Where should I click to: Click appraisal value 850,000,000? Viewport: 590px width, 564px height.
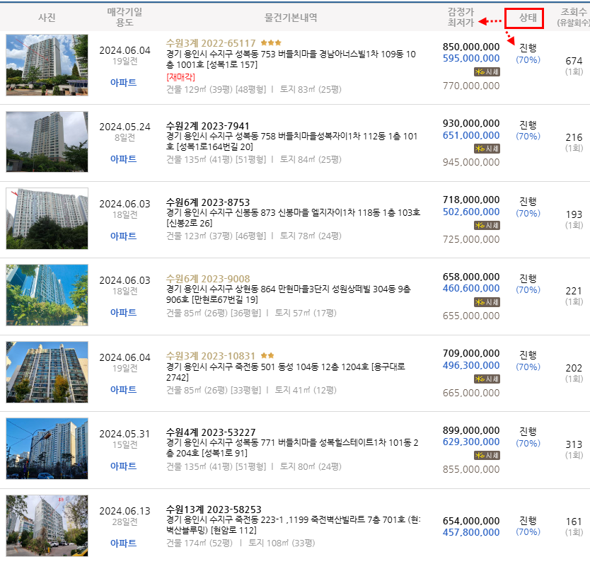click(x=471, y=47)
